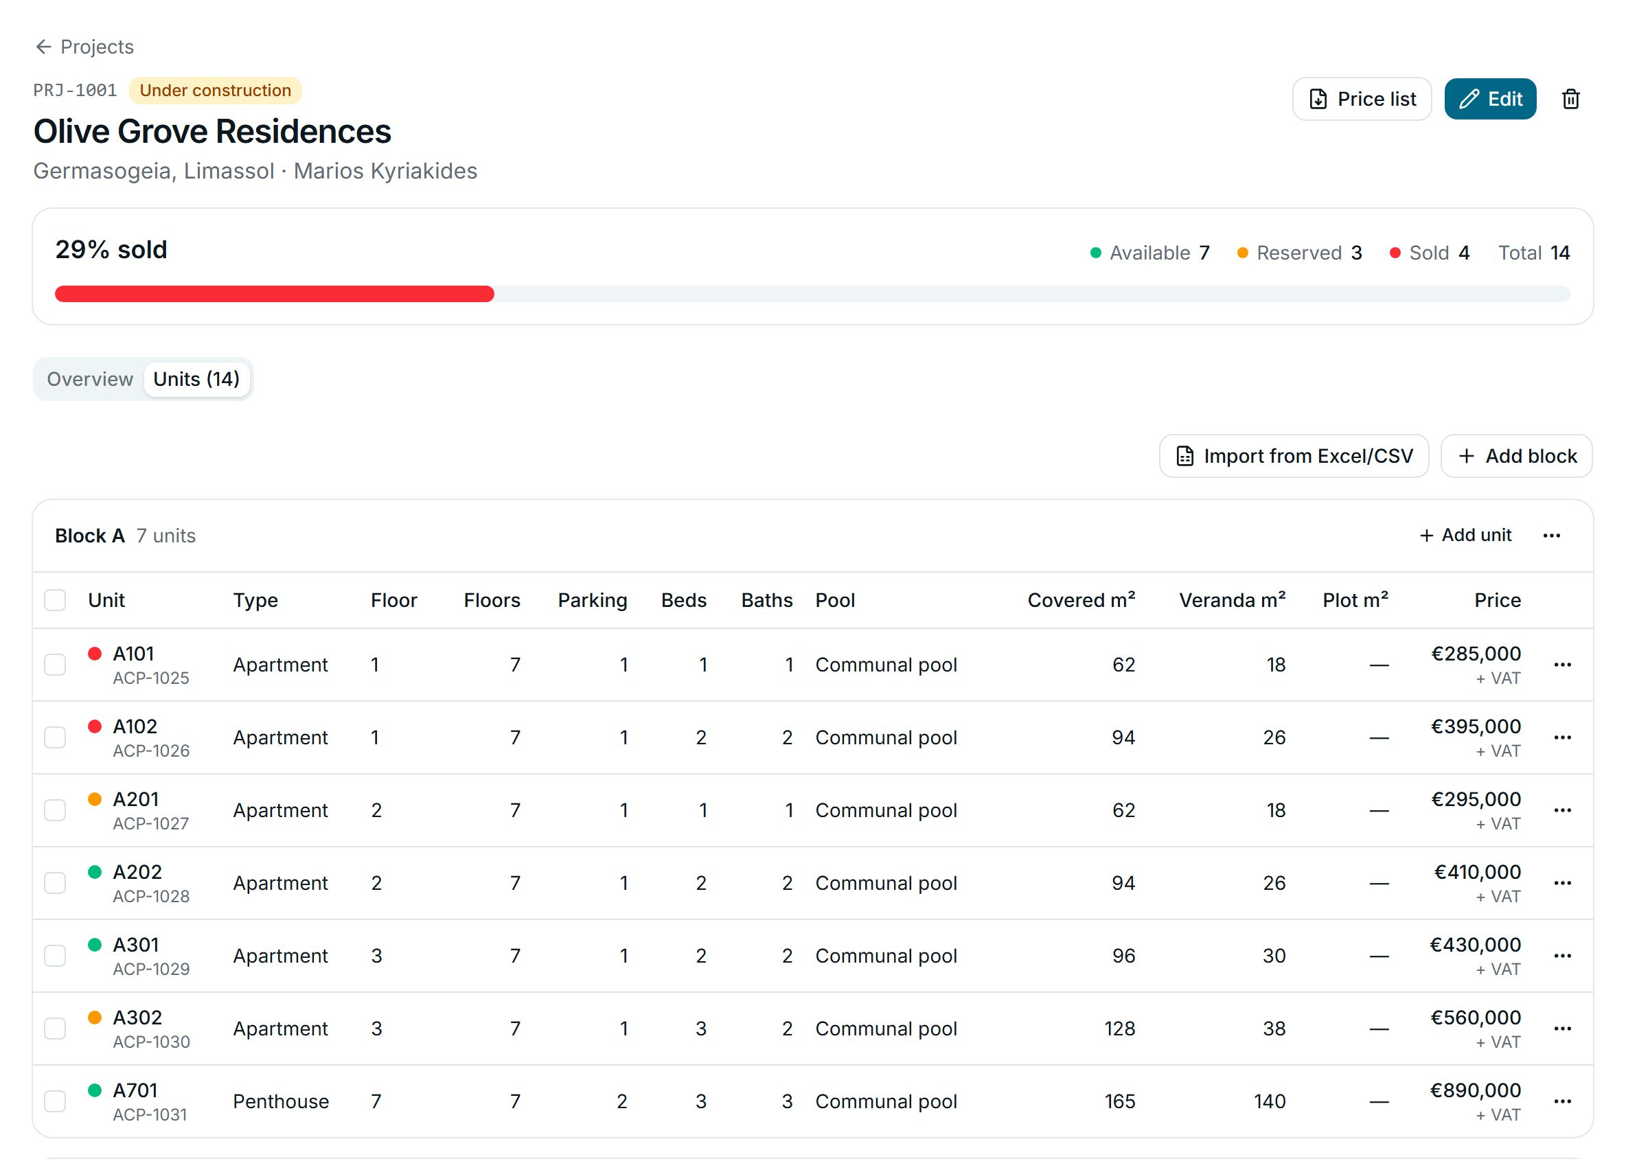
Task: Click the red sold progress bar
Action: click(x=274, y=295)
